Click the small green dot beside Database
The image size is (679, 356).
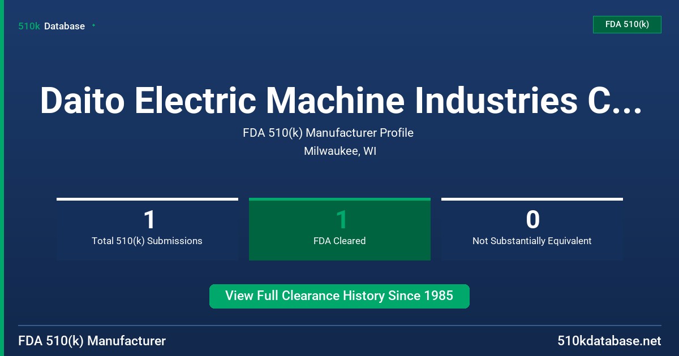click(x=93, y=25)
